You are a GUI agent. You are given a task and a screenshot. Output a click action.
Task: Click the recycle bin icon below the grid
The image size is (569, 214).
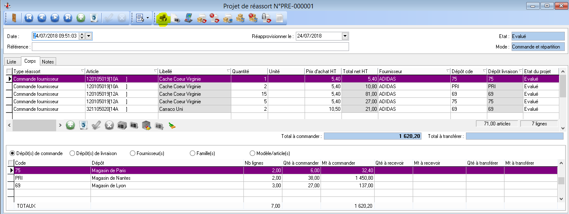coord(83,125)
